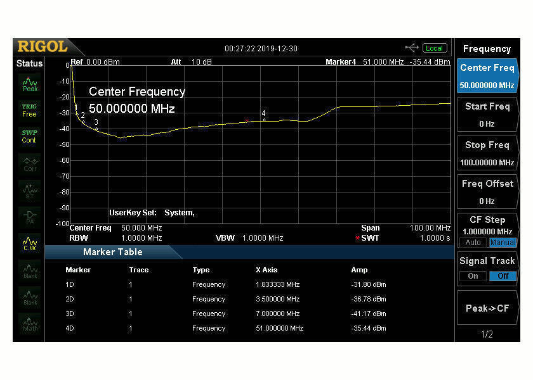Open the Start Freq softkey

coord(487,115)
